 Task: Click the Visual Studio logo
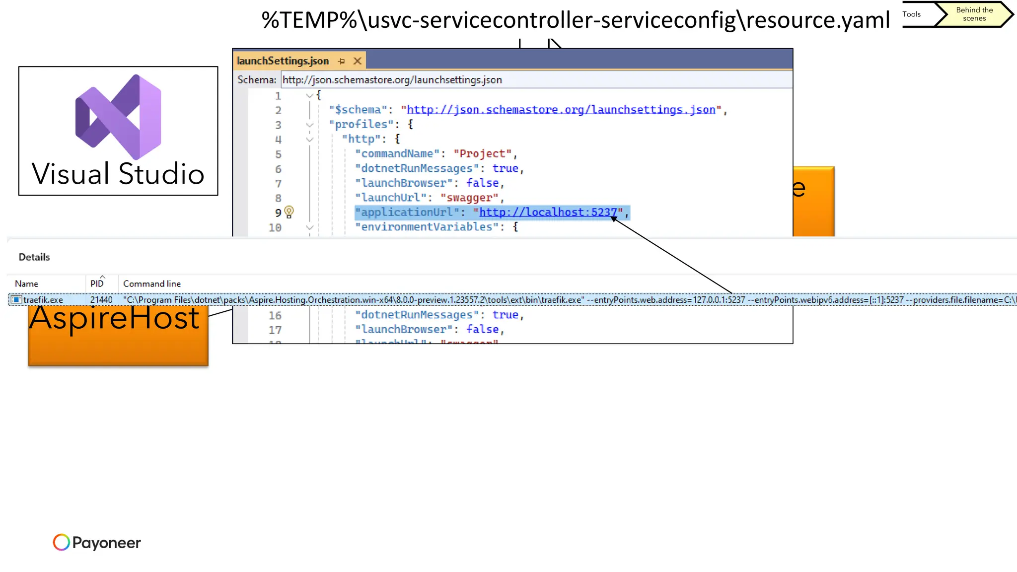(x=118, y=117)
